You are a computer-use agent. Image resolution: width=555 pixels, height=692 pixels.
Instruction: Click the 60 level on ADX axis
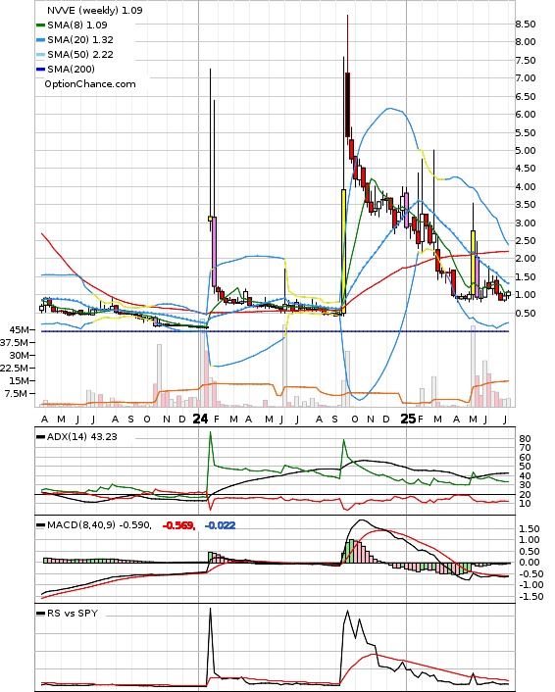click(525, 458)
